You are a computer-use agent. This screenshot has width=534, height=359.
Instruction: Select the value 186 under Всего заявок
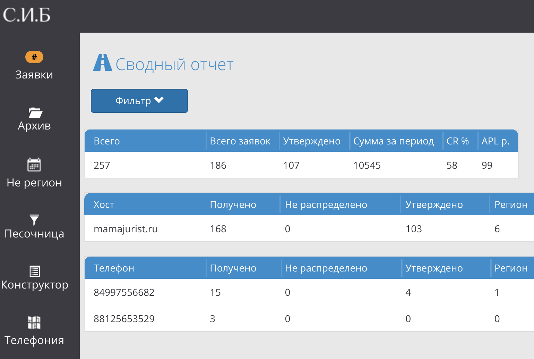(x=218, y=165)
